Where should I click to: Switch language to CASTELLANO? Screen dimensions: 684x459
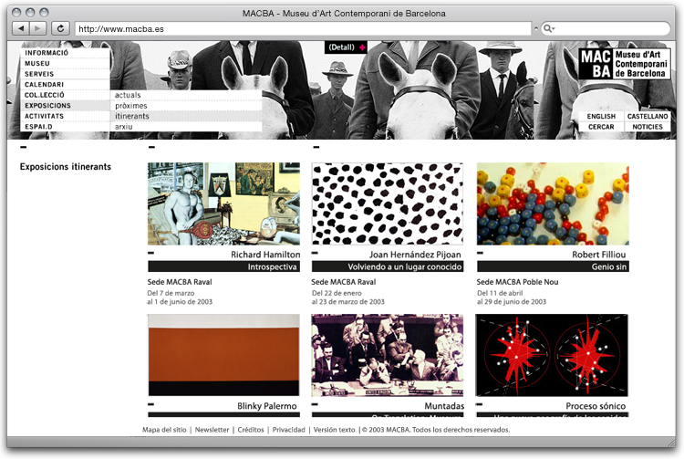[648, 117]
